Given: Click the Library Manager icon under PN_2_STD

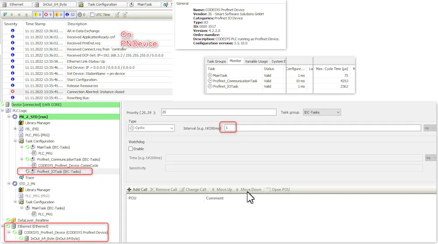Looking at the screenshot, I should 21,123.
